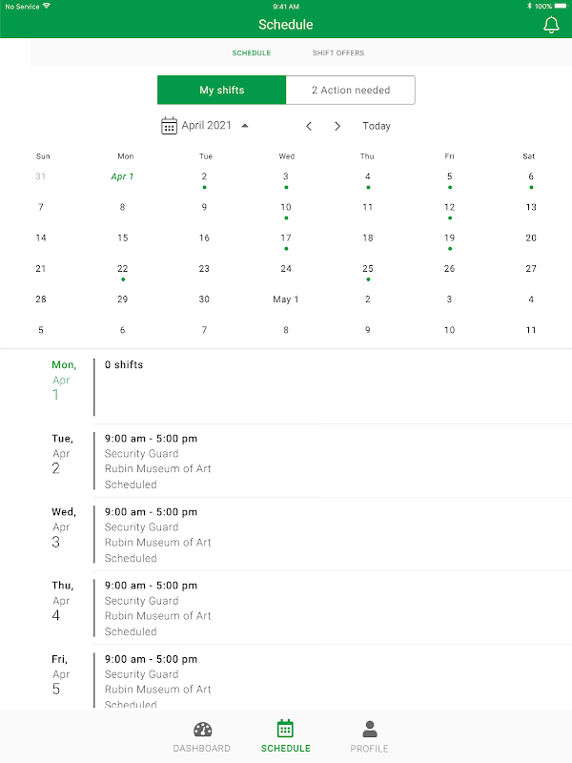Open Dashboard gauge icon in bottom bar
The width and height of the screenshot is (572, 763).
202,730
